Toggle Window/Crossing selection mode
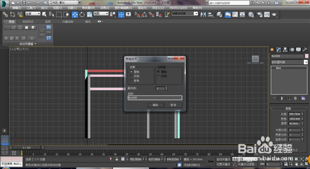Image resolution: width=310 pixels, height=169 pixels. (66, 14)
